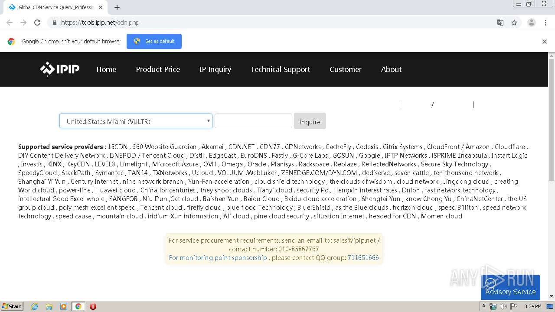Open a new browser tab
This screenshot has width=555, height=312.
117,7
